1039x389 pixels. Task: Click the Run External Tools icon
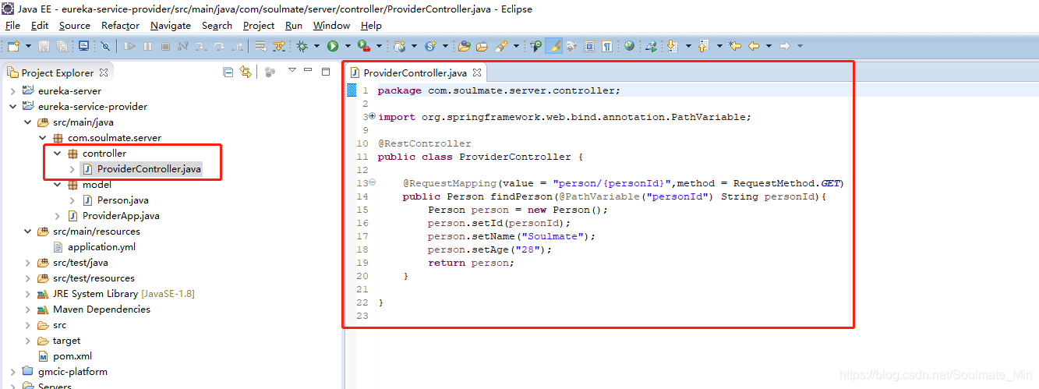[363, 47]
